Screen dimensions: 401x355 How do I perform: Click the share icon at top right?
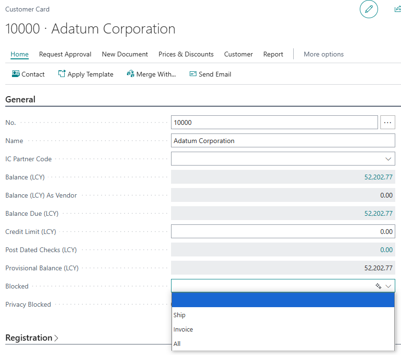[x=398, y=9]
